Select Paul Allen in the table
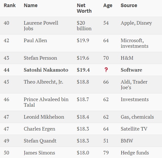 (35, 40)
